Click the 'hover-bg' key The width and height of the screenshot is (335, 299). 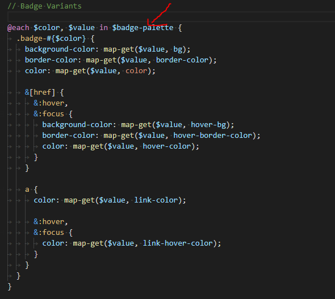(208, 125)
